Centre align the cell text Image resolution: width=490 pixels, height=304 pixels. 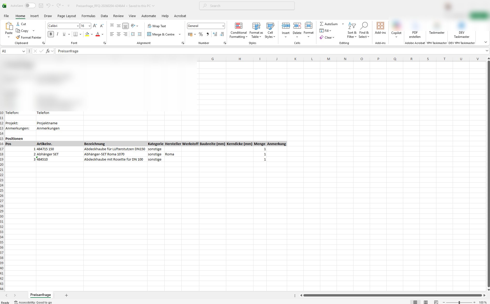(119, 34)
